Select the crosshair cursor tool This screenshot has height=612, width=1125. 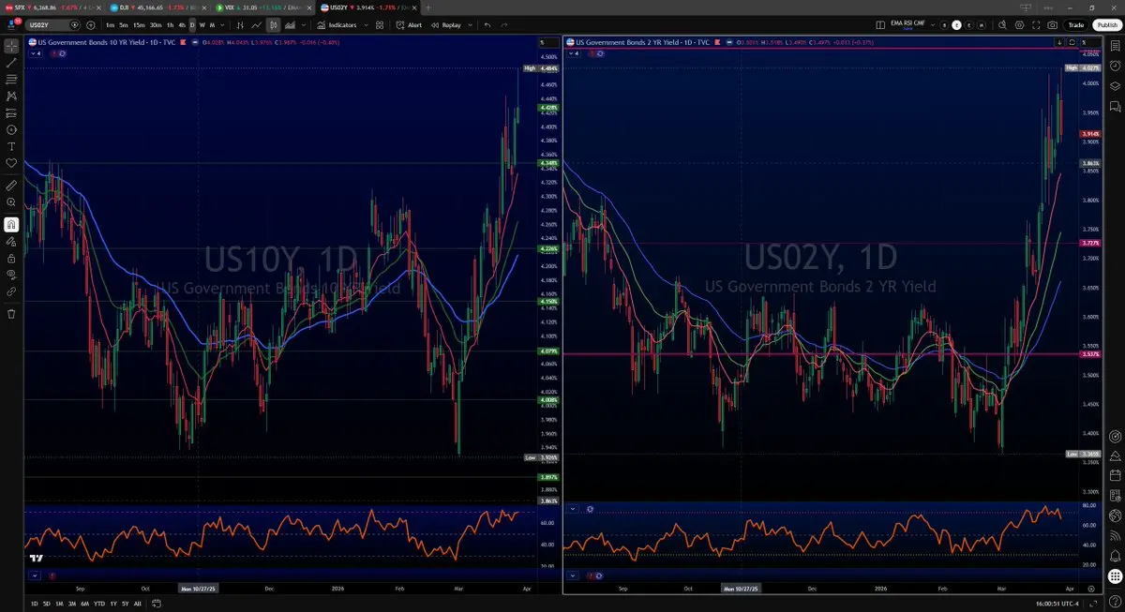[x=11, y=45]
